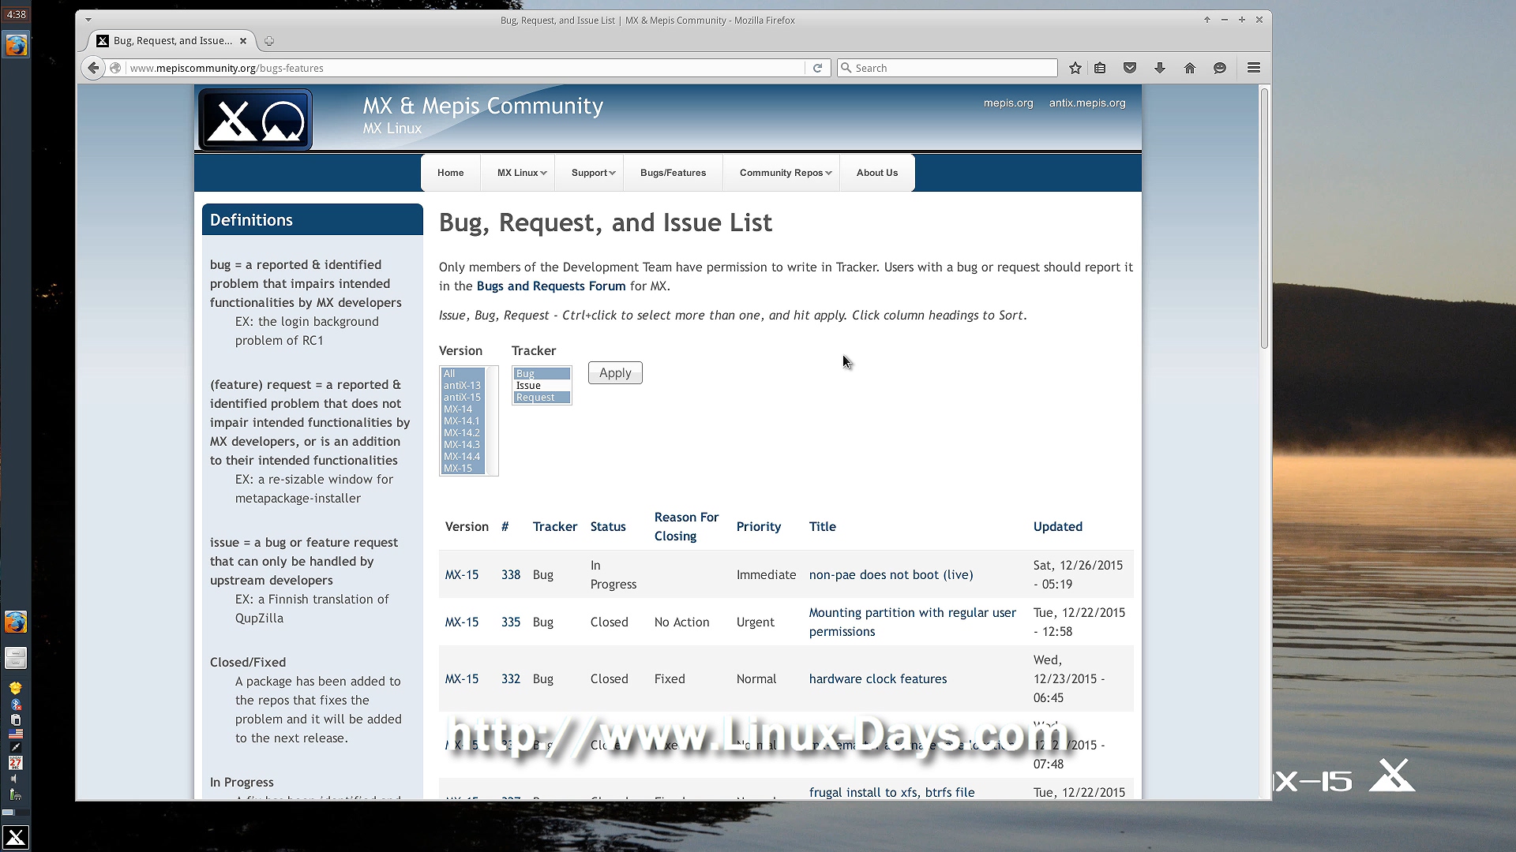Open the package updater box icon
The width and height of the screenshot is (1516, 852).
pos(15,689)
